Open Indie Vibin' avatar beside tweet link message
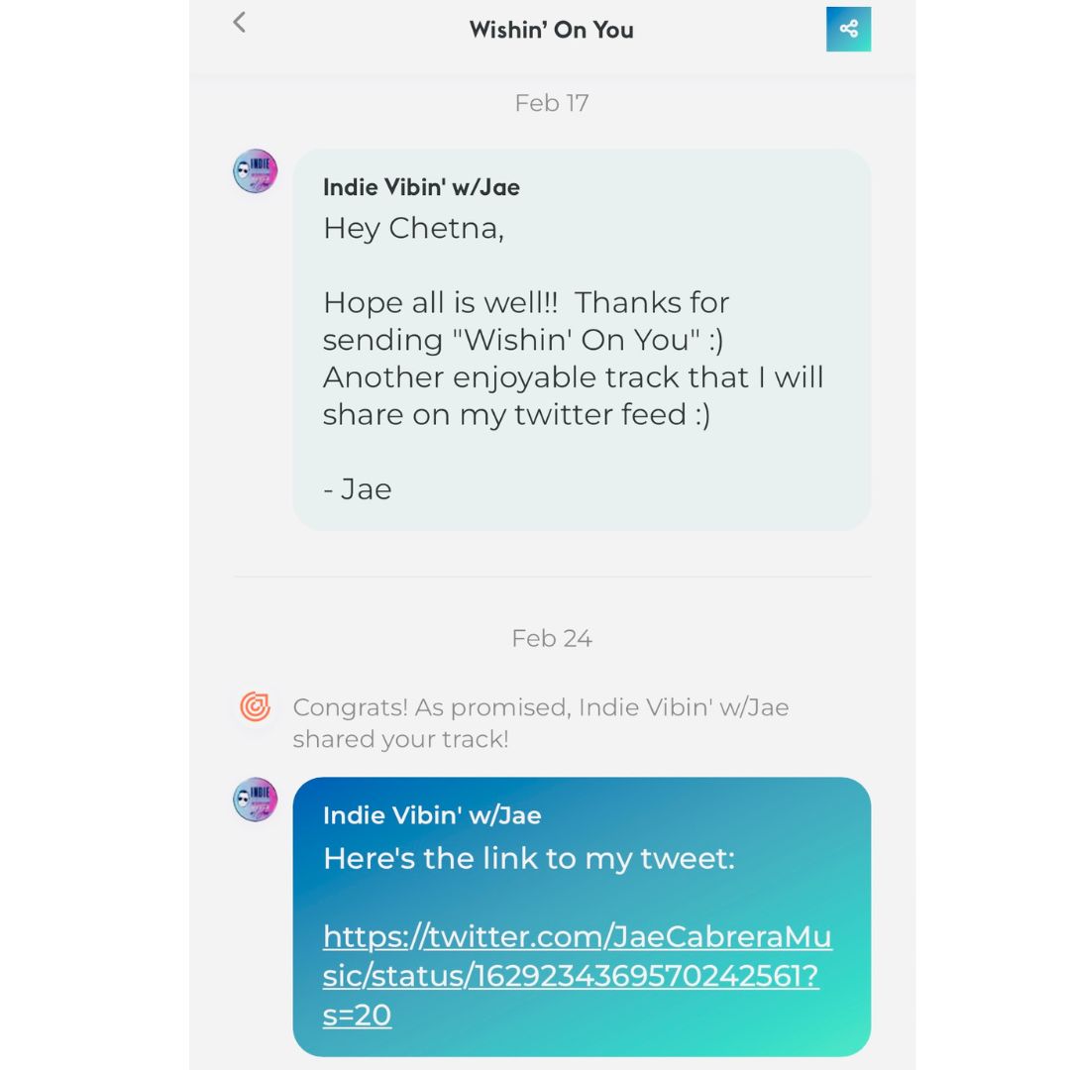This screenshot has width=1070, height=1070. [x=256, y=800]
